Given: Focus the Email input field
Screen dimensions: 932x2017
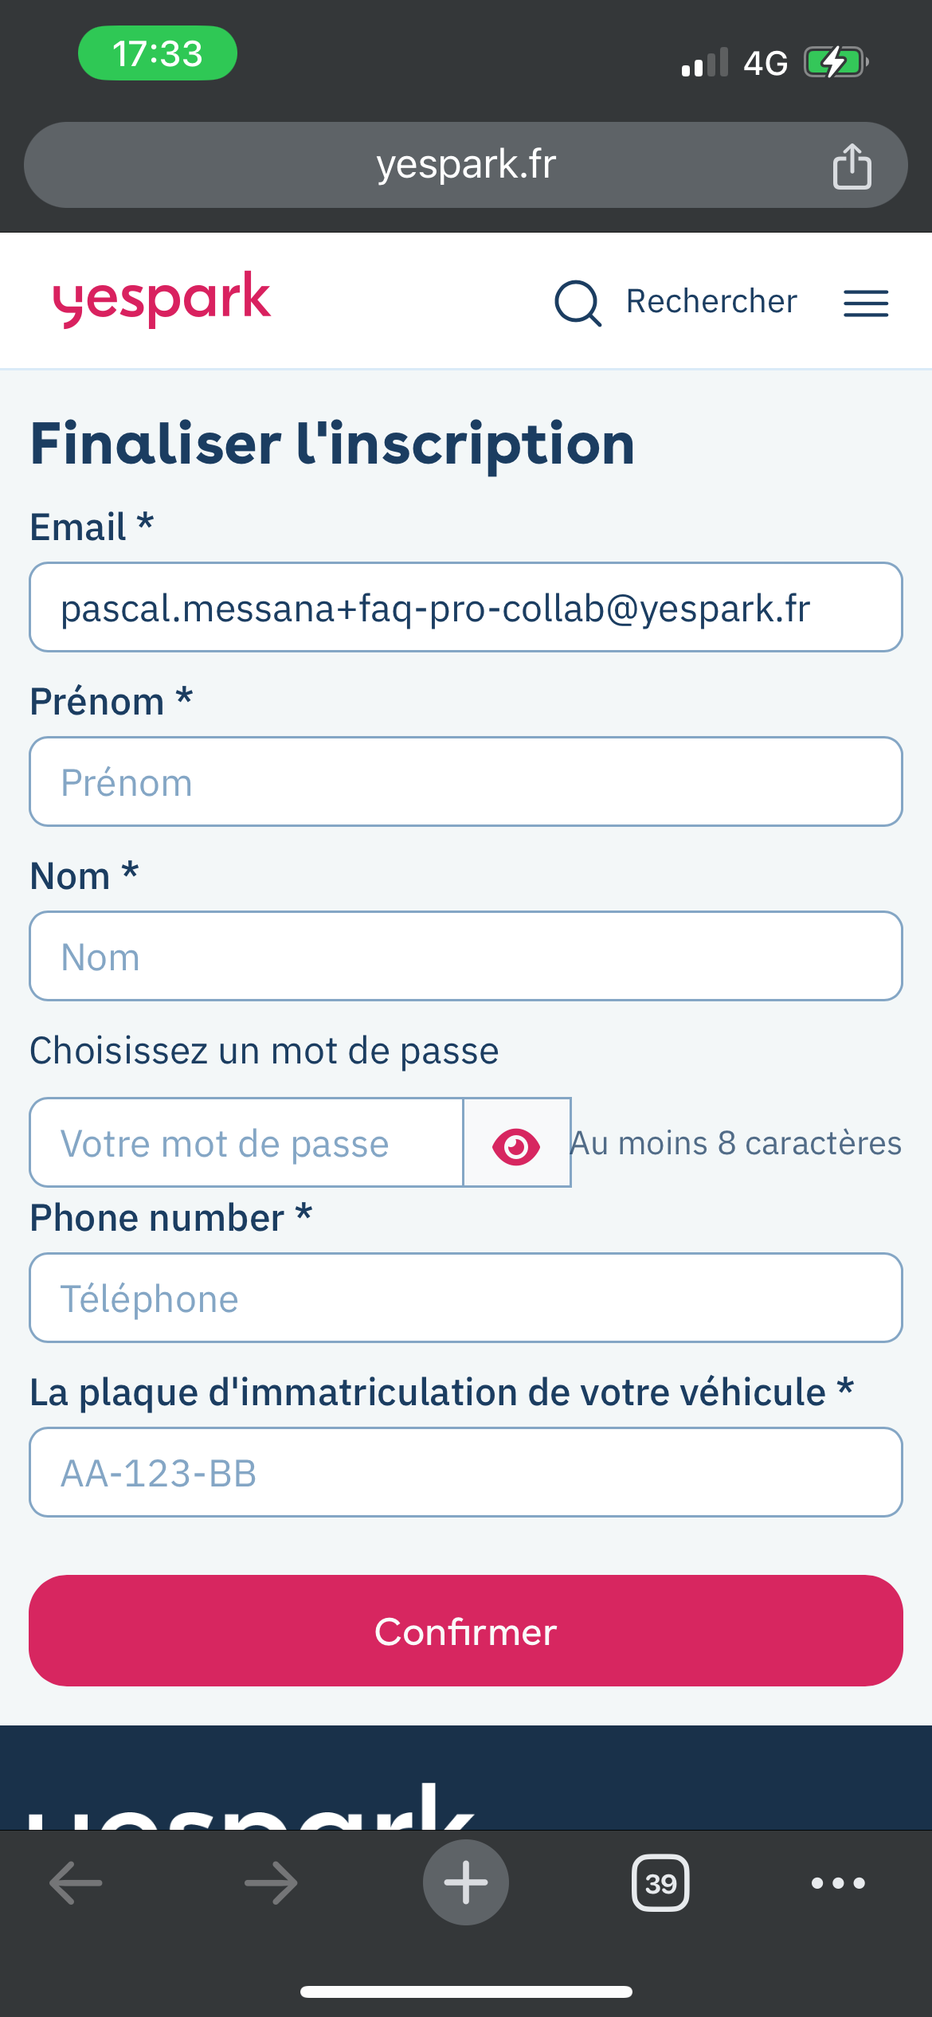Looking at the screenshot, I should click(466, 607).
